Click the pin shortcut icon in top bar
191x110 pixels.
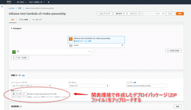point(48,2)
